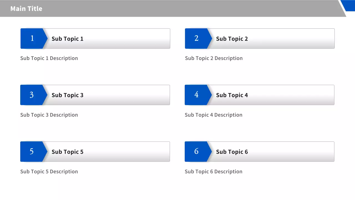
Task: Select the Sub Topic 2 Description text
Action: pos(214,58)
